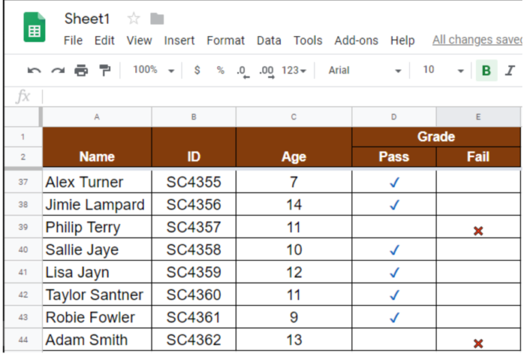This screenshot has width=524, height=354.
Task: Open the View menu
Action: [x=139, y=40]
